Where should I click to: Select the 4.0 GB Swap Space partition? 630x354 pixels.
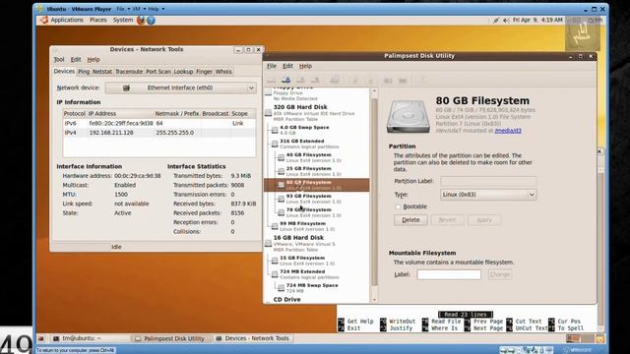304,130
